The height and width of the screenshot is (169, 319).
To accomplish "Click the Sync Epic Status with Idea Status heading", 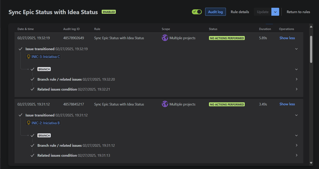I will point(53,12).
